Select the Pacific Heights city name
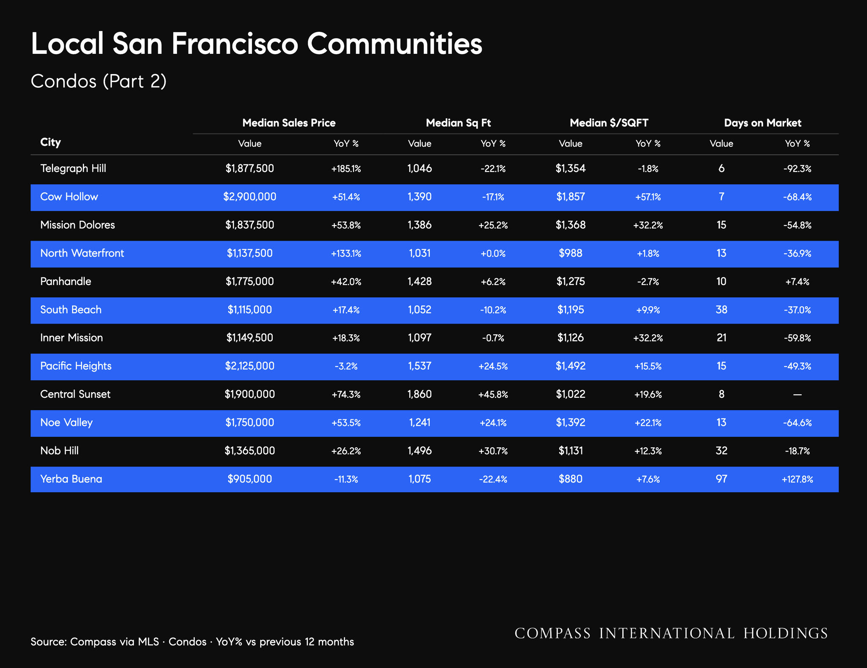867x668 pixels. (x=76, y=366)
